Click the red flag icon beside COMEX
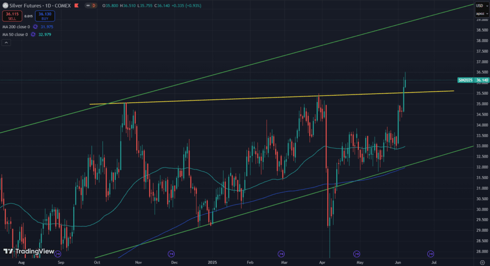Image resolution: width=490 pixels, height=266 pixels. (76, 6)
